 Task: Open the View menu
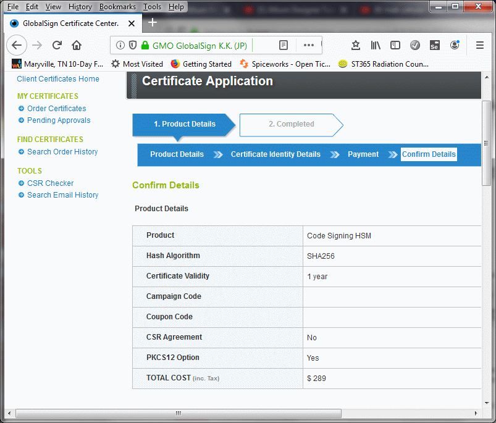tap(53, 7)
